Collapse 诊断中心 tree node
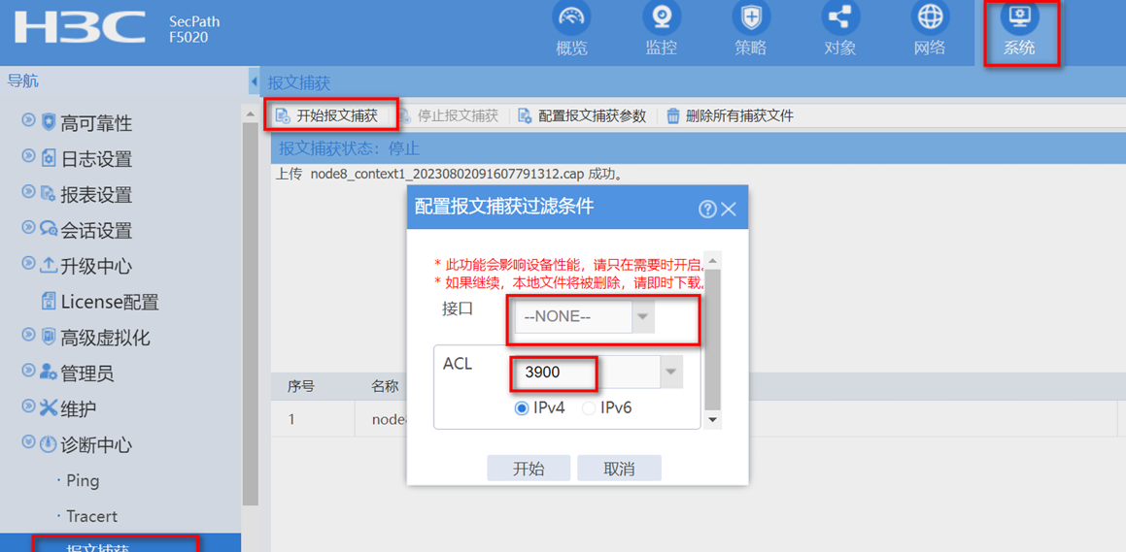The width and height of the screenshot is (1126, 552). [x=28, y=443]
